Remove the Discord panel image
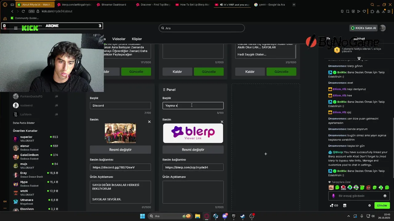 pos(149,122)
